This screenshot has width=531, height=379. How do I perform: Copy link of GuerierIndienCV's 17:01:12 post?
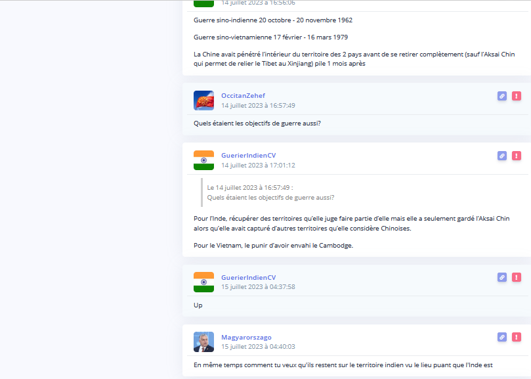click(502, 156)
